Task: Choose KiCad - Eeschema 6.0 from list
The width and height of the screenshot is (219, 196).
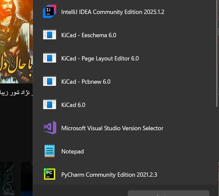Action: [x=89, y=35]
